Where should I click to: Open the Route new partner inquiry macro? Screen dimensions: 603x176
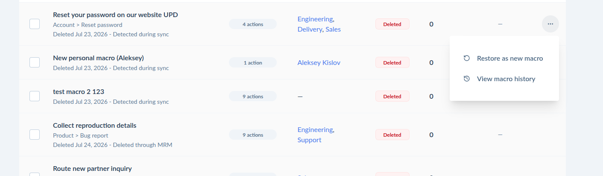tap(92, 168)
